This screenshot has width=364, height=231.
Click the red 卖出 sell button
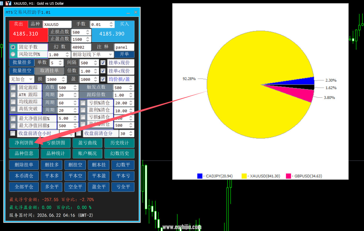point(29,31)
